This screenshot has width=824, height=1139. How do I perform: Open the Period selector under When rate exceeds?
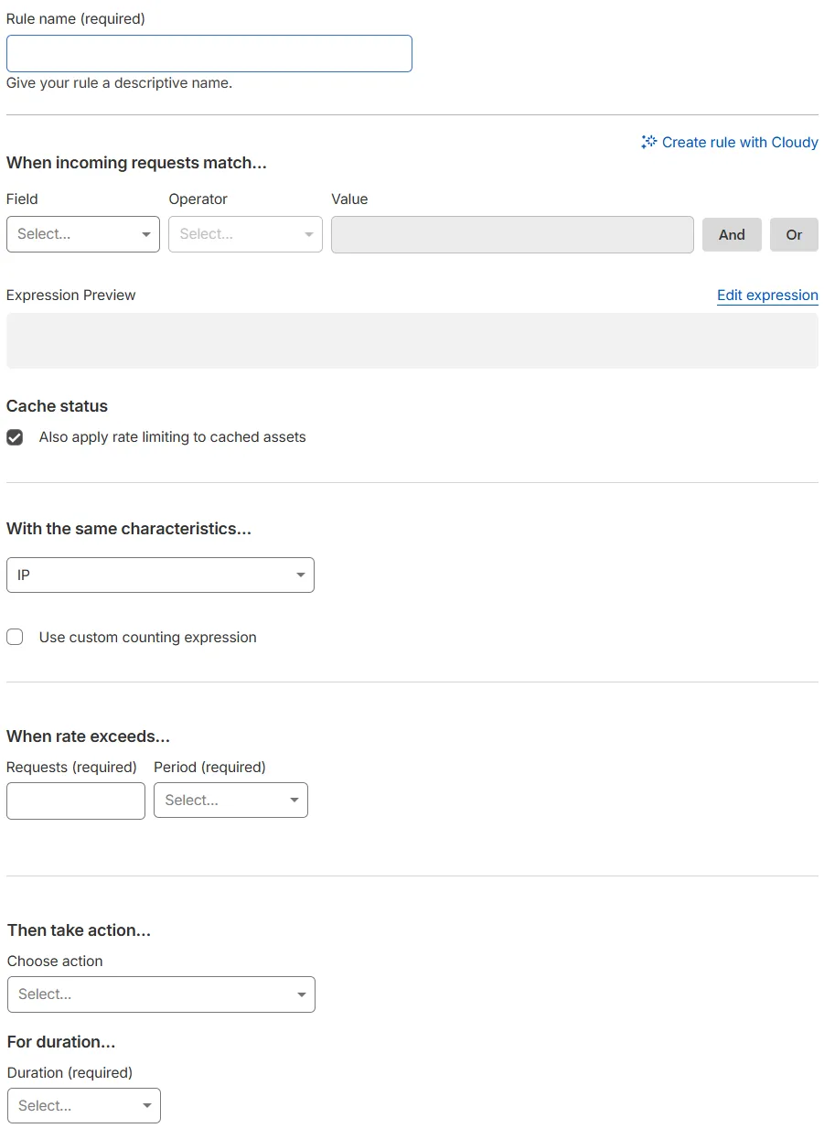(230, 800)
